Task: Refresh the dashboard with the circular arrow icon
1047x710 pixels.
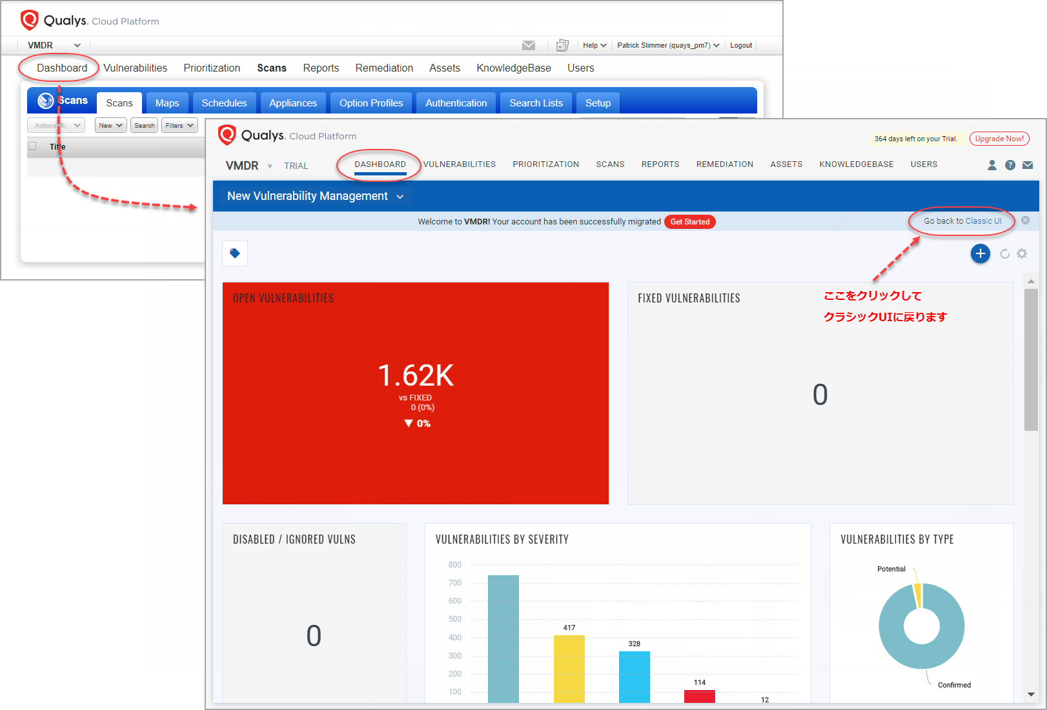Action: 1005,253
